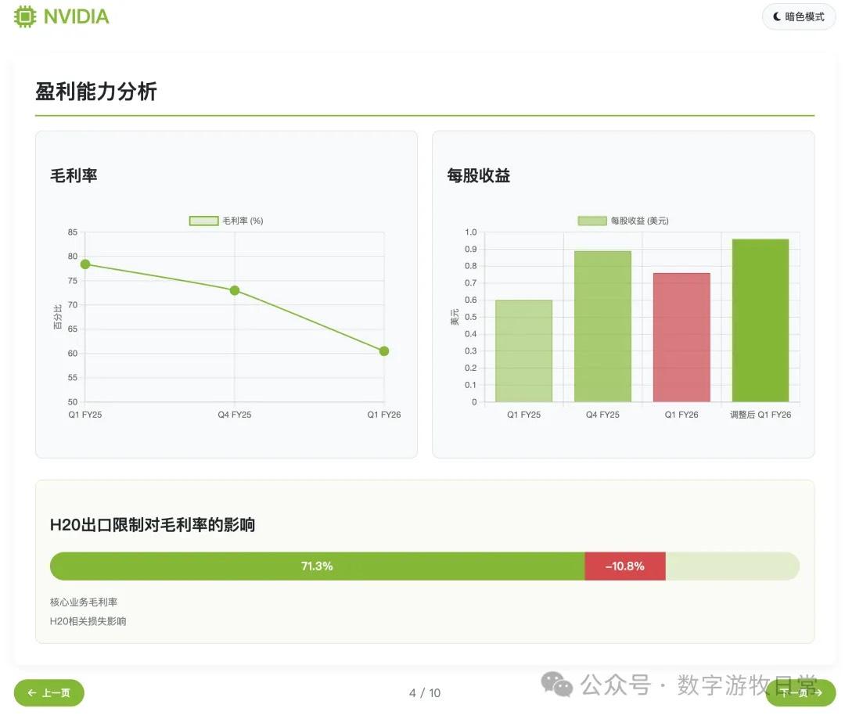Image resolution: width=845 pixels, height=719 pixels.
Task: Click the NVIDIA chip logo icon
Action: coord(25,16)
